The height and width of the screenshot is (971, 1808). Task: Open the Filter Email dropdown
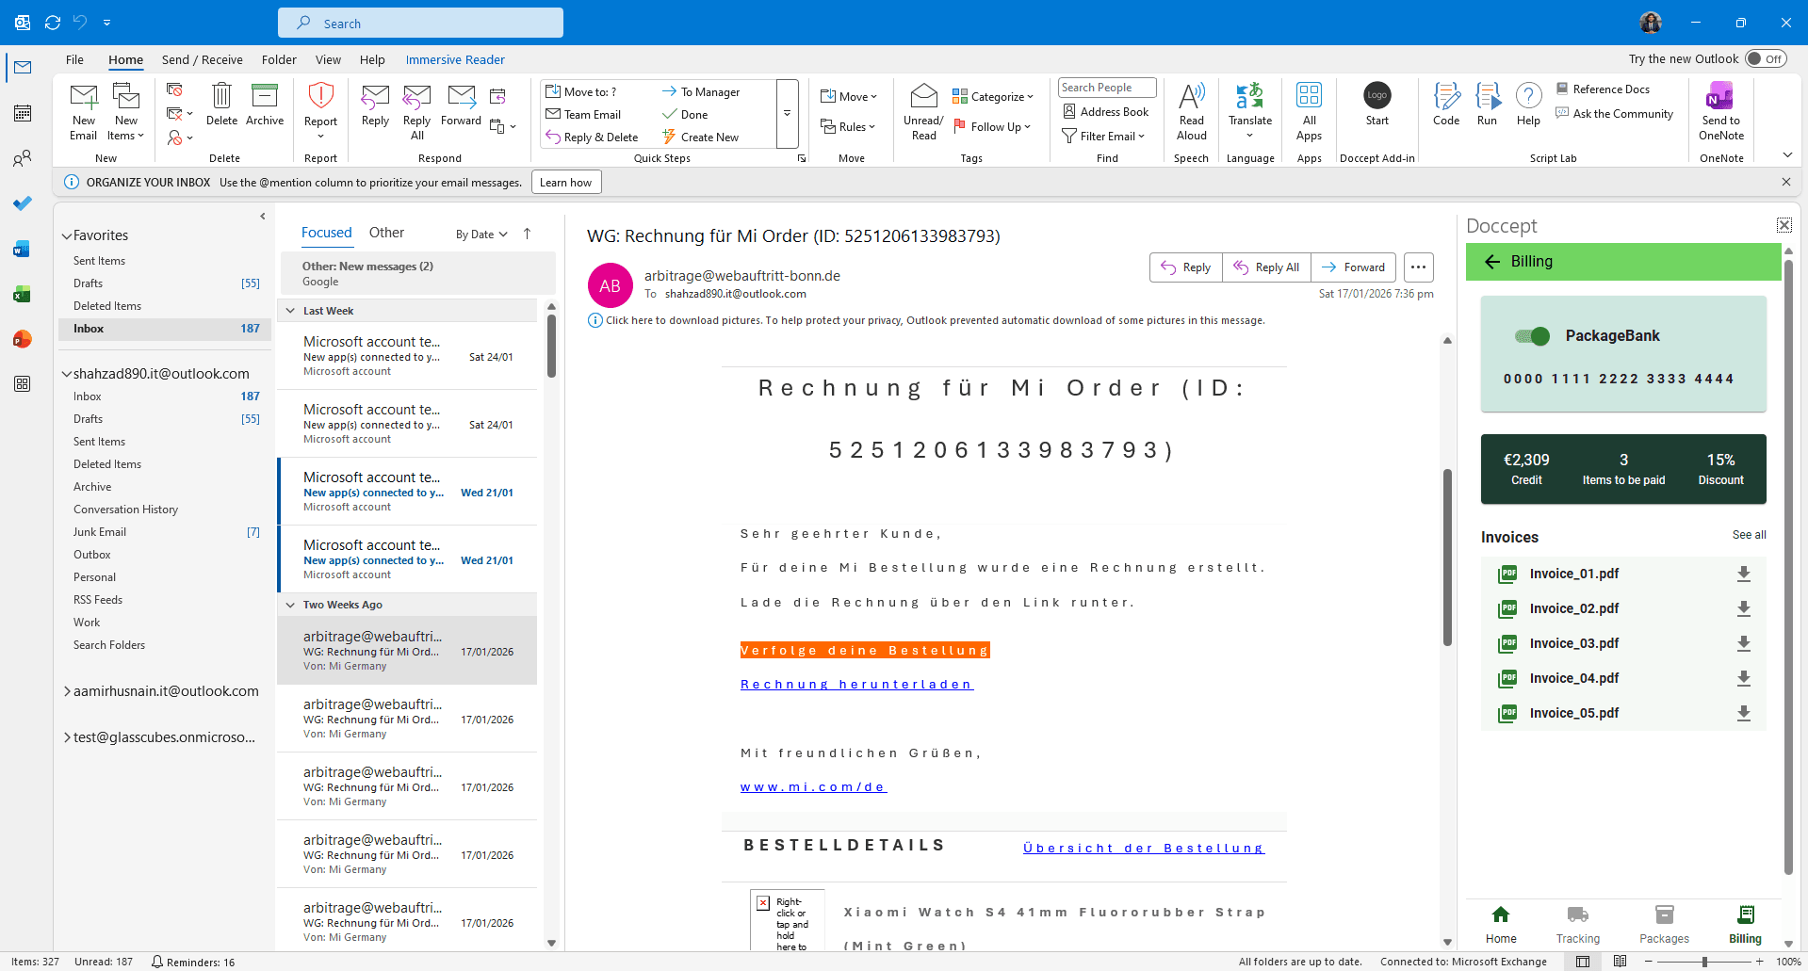tap(1103, 137)
